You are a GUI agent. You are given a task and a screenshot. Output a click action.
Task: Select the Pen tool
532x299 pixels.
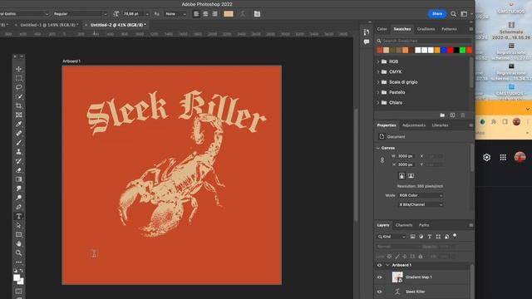coord(18,207)
